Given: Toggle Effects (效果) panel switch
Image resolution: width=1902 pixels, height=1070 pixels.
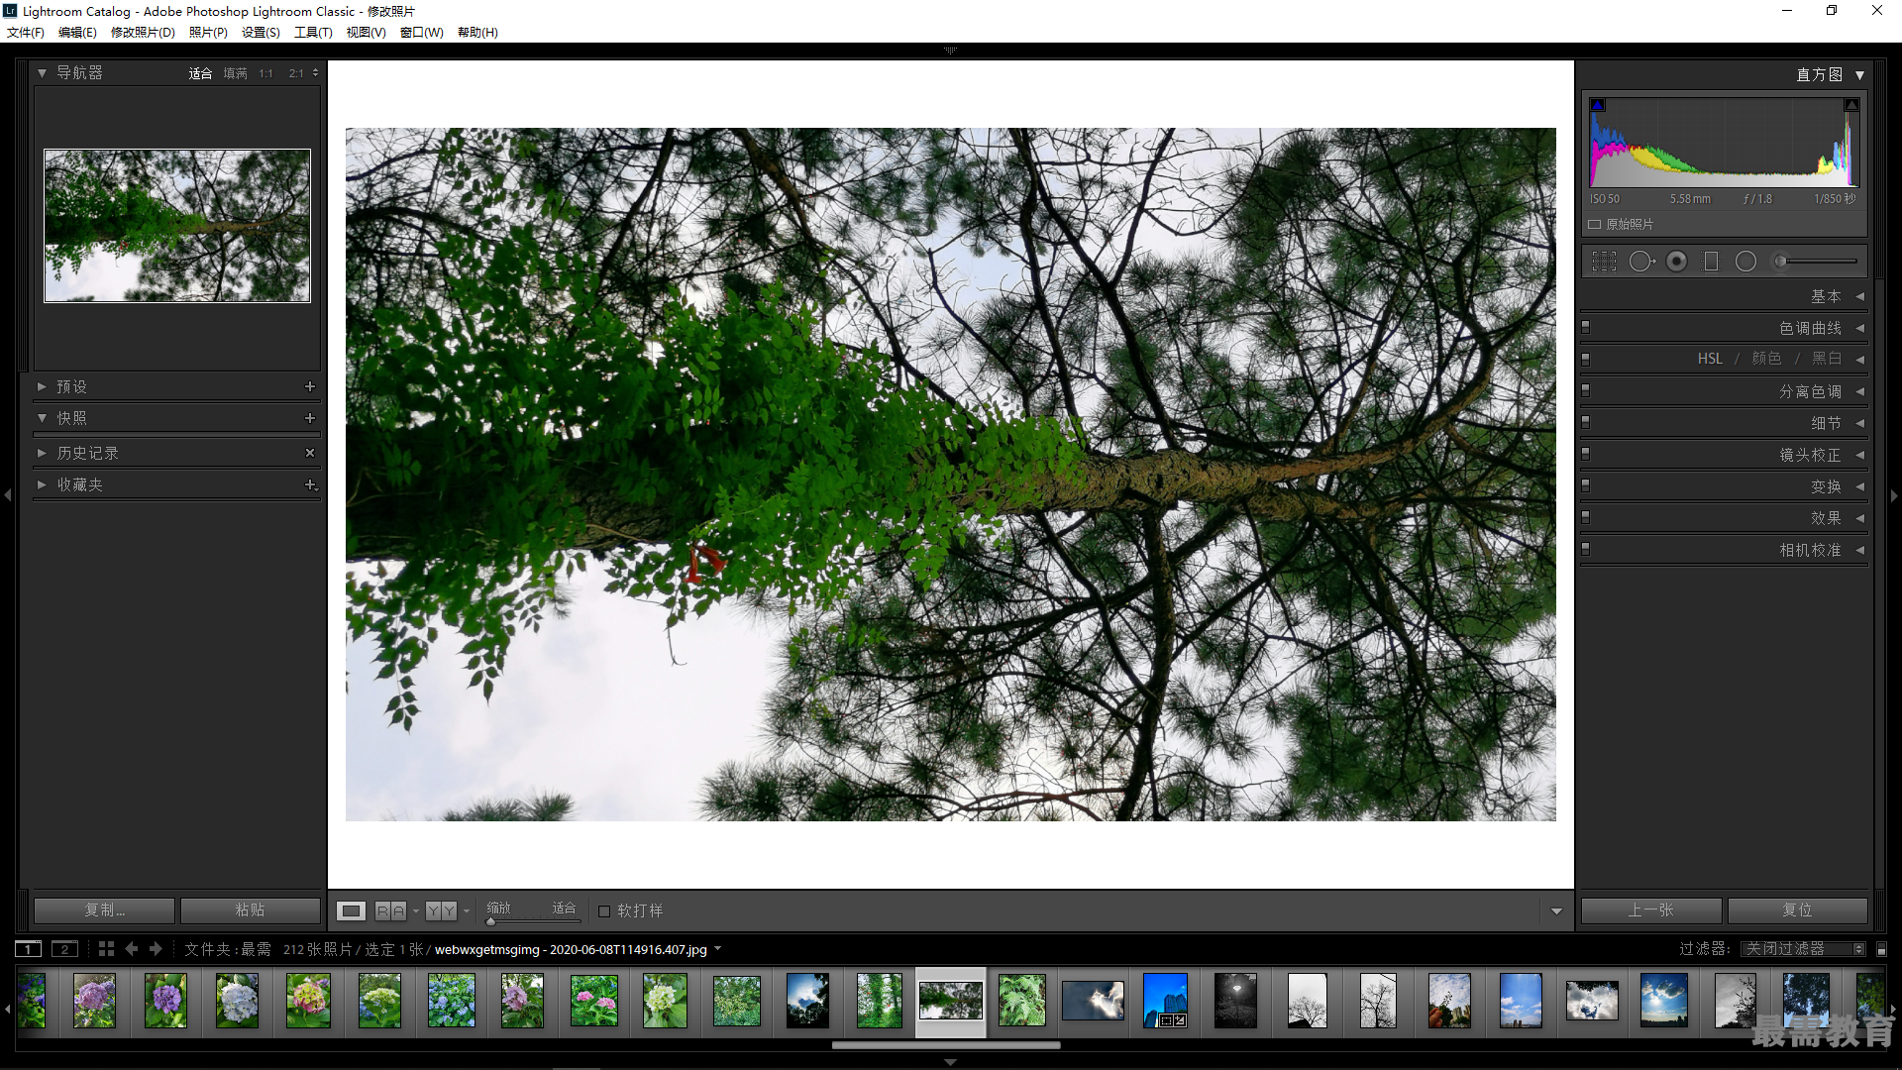Looking at the screenshot, I should (x=1586, y=517).
